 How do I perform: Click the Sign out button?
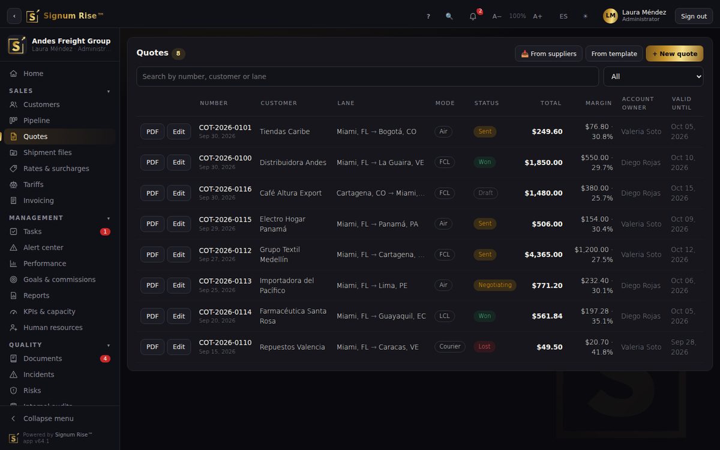694,16
